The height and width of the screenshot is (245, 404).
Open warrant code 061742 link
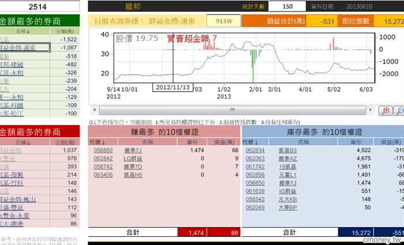255,167
